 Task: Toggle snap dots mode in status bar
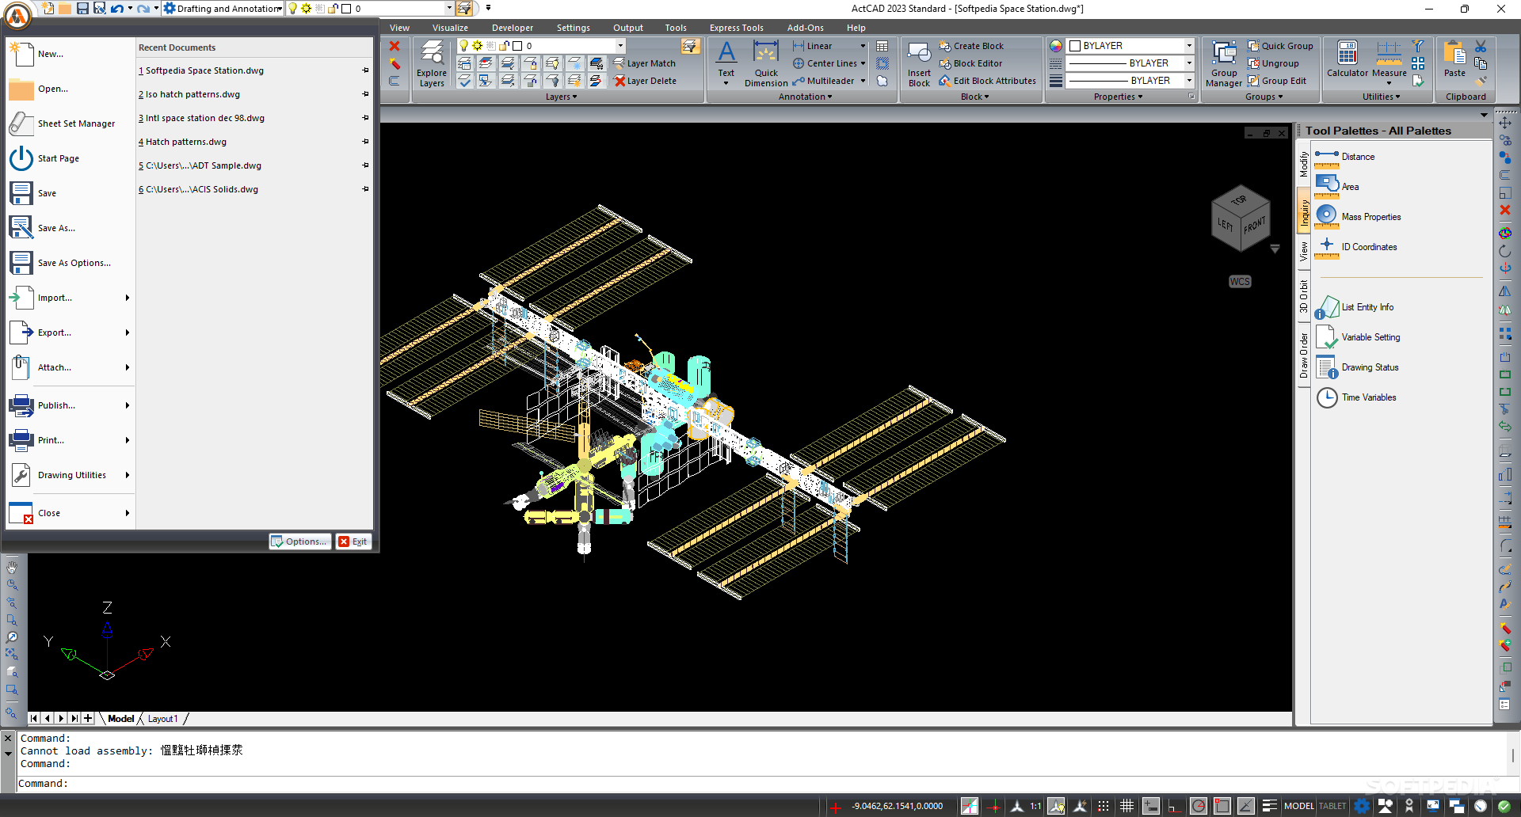1103,806
